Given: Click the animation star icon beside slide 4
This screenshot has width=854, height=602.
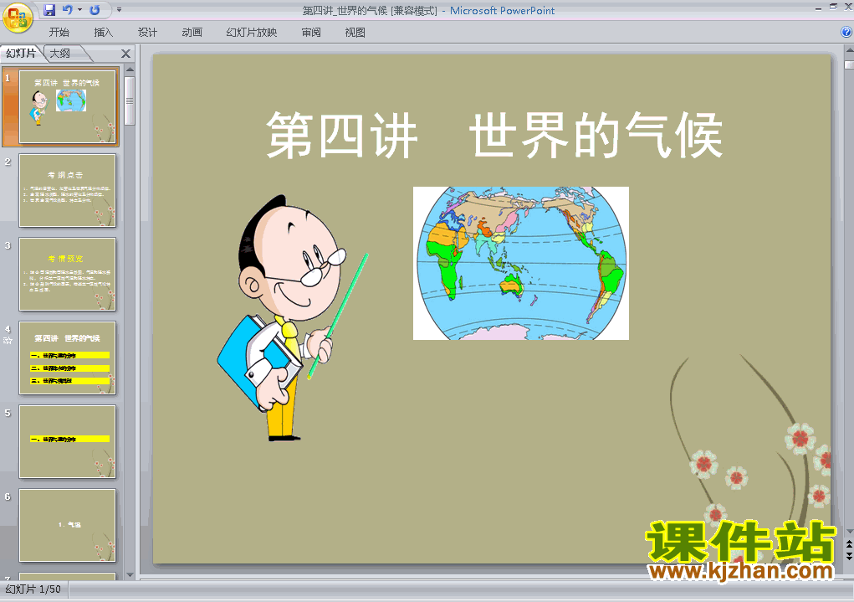Looking at the screenshot, I should point(8,341).
